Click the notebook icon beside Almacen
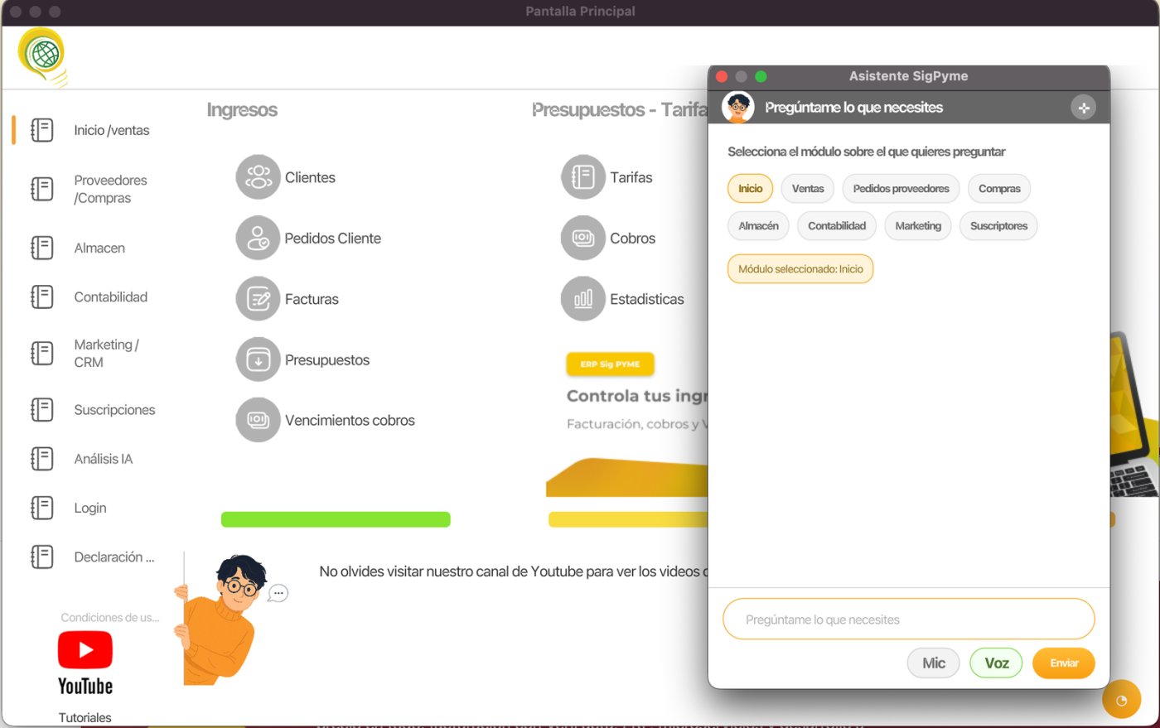Image resolution: width=1160 pixels, height=728 pixels. (x=41, y=248)
